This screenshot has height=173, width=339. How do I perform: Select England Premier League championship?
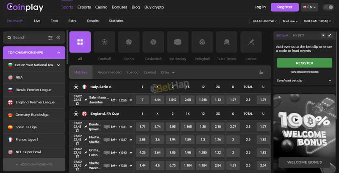34,102
